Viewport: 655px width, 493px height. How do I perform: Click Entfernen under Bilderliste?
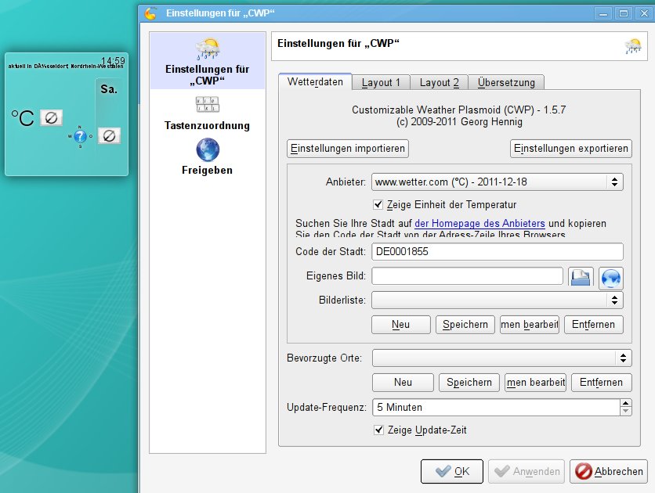(x=594, y=325)
